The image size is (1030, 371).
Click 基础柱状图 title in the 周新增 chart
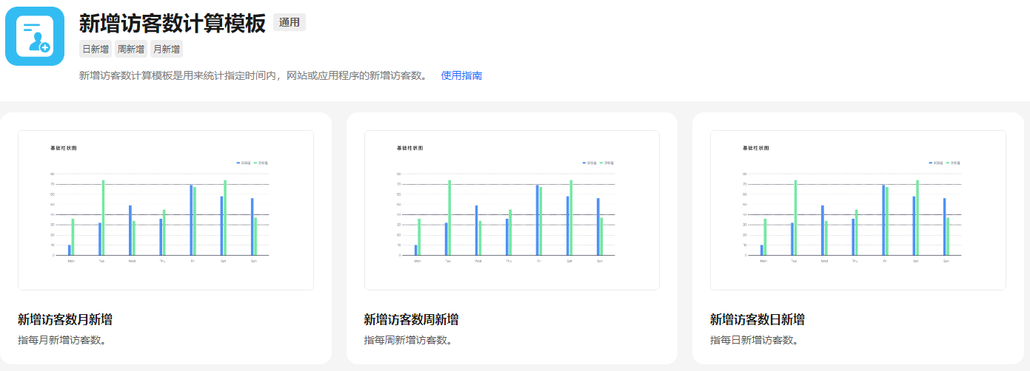click(x=410, y=148)
